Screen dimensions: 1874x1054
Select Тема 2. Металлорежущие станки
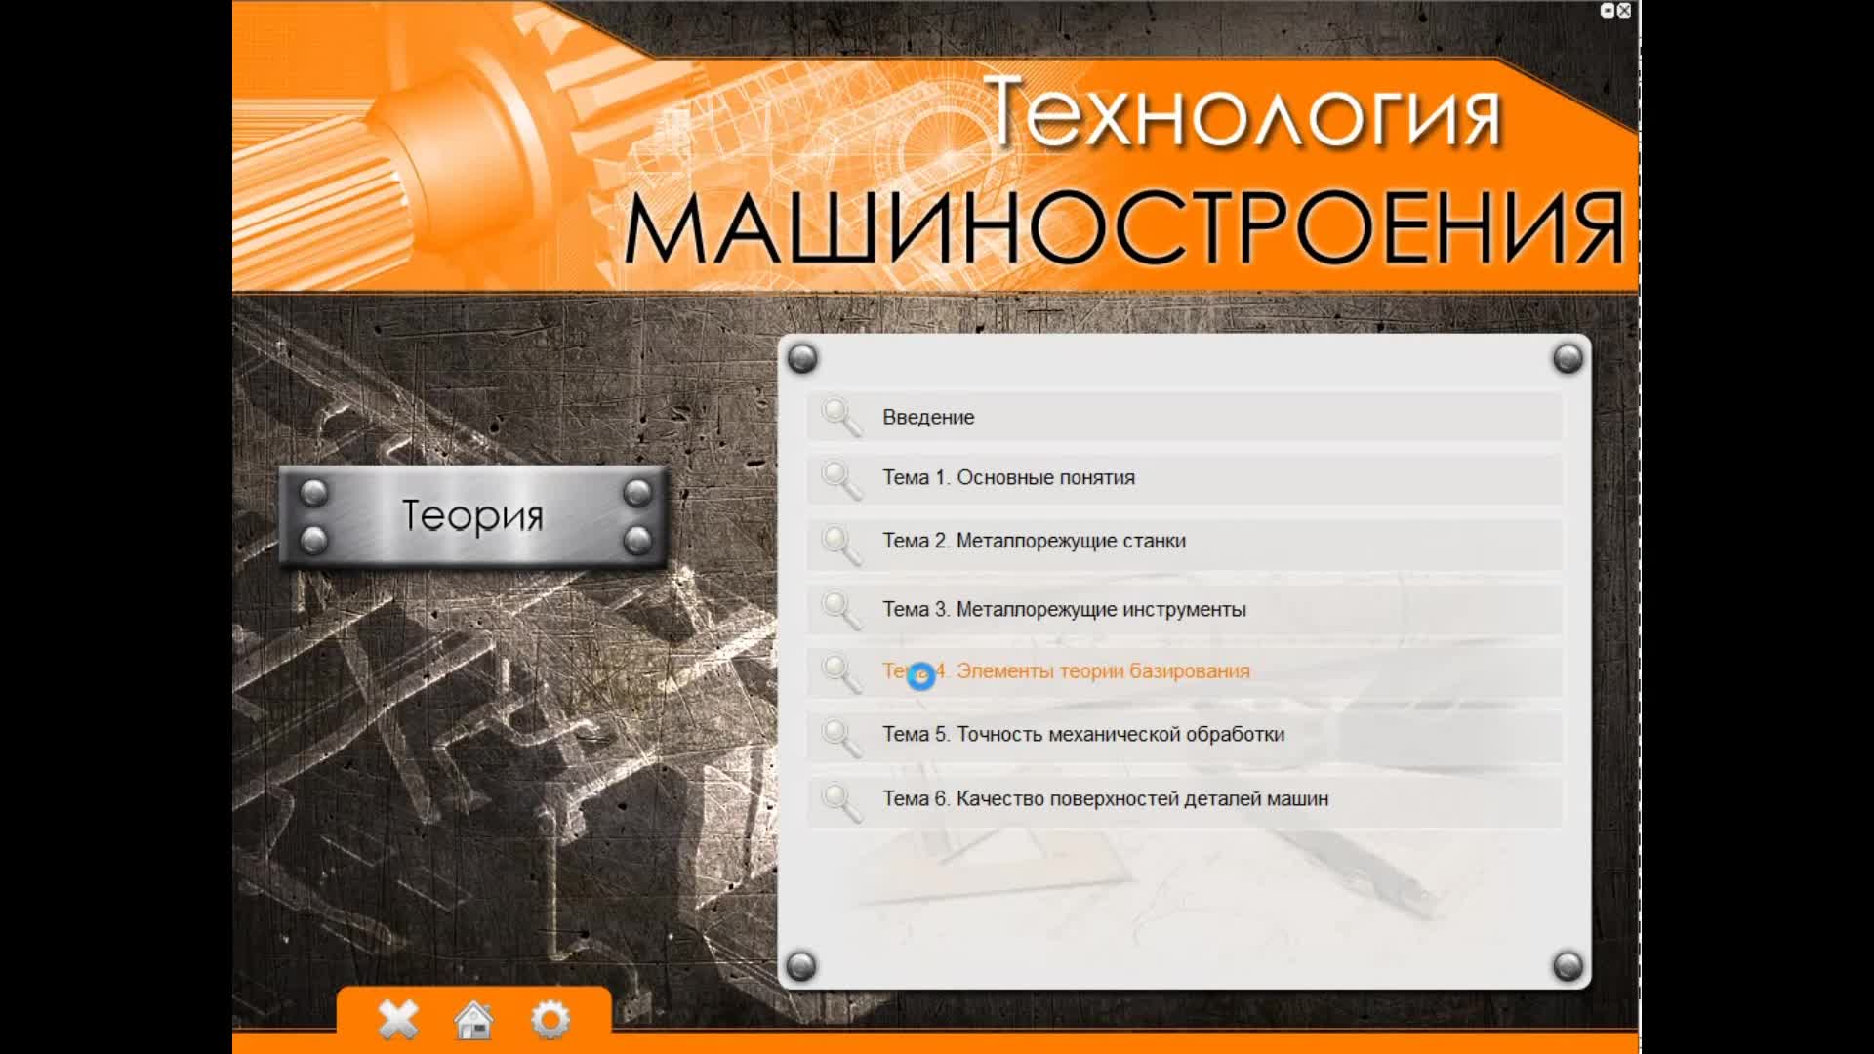click(1033, 541)
